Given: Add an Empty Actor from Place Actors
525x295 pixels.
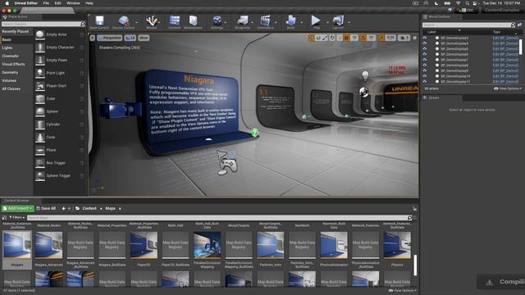Looking at the screenshot, I should pyautogui.click(x=60, y=34).
